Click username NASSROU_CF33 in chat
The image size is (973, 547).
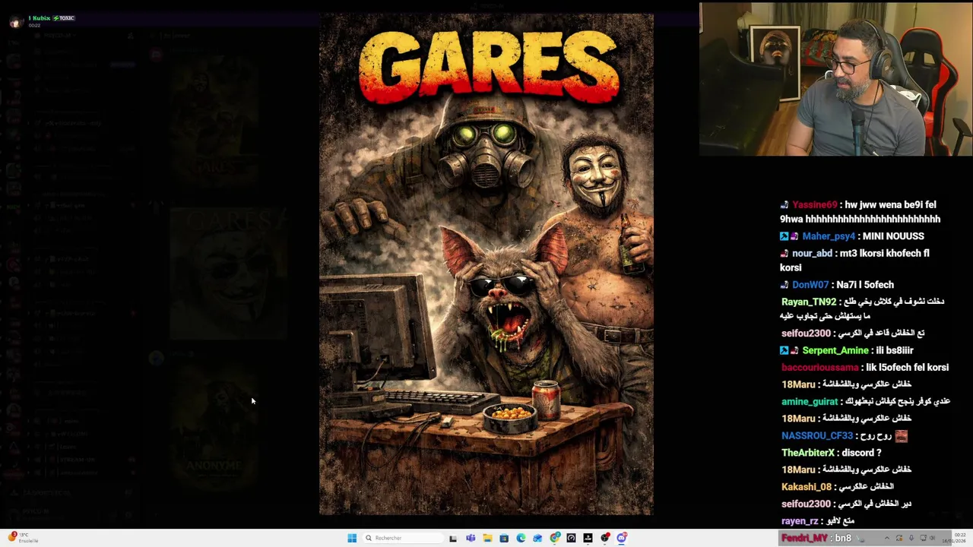[817, 436]
